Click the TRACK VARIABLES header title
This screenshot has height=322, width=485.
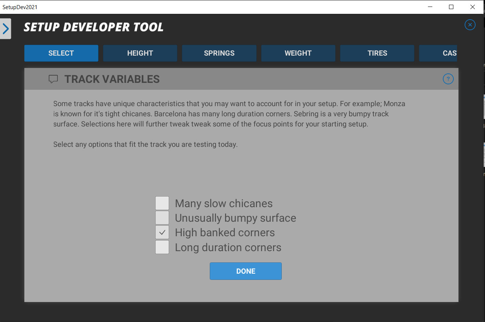[112, 79]
